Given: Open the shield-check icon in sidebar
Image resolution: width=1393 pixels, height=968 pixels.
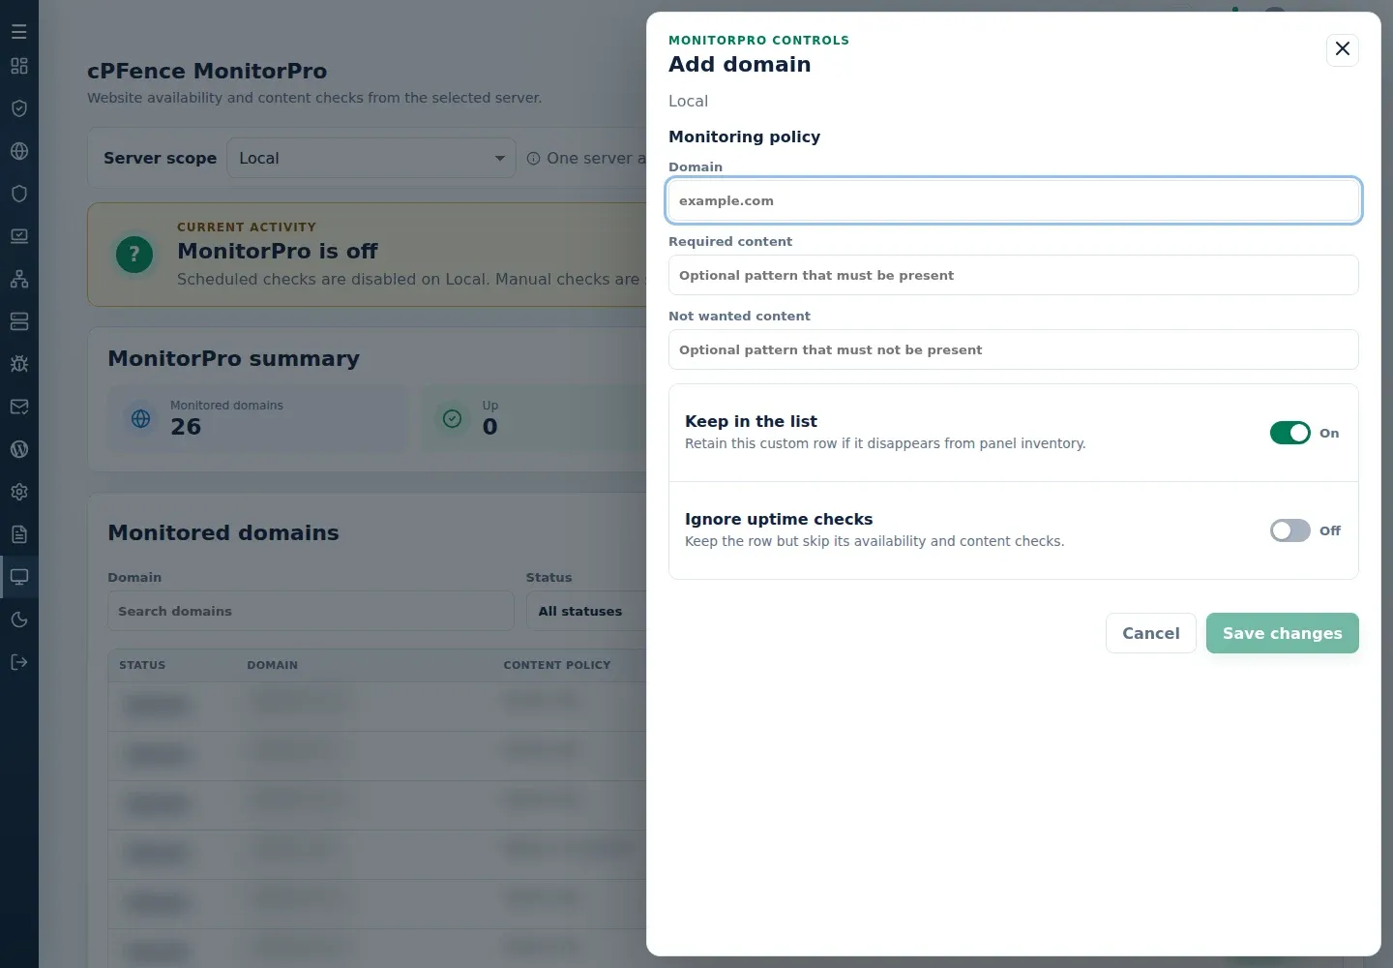Looking at the screenshot, I should [19, 108].
